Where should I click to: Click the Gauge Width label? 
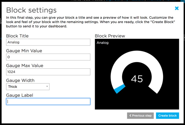(20, 80)
